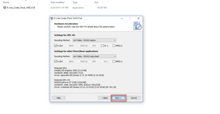Click the 'Detected GPU #2:' label
Image resolution: width=220 pixels, height=114 pixels.
(x=62, y=80)
